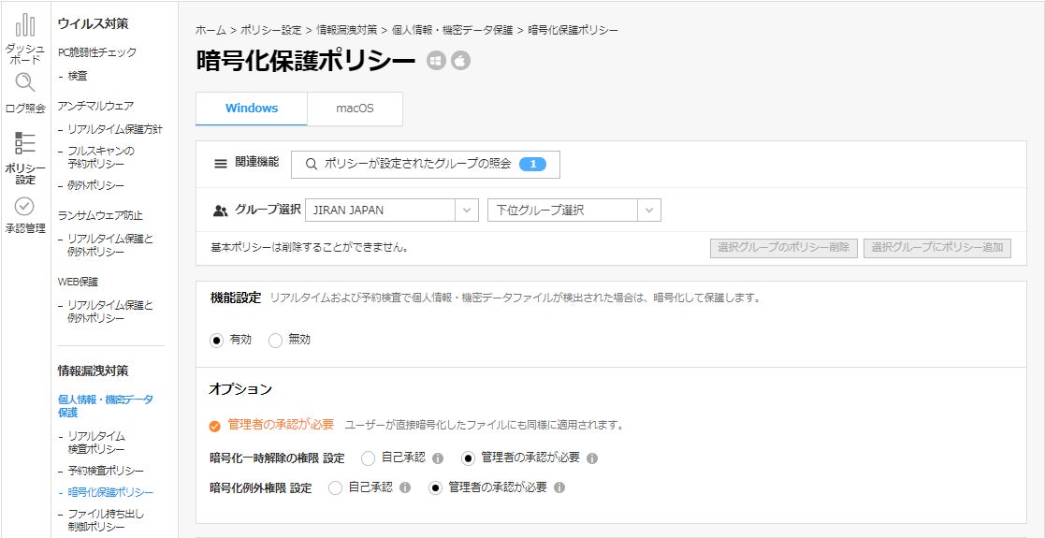Go to ホーム breadcrumb
Image resolution: width=1045 pixels, height=538 pixels.
pyautogui.click(x=210, y=30)
